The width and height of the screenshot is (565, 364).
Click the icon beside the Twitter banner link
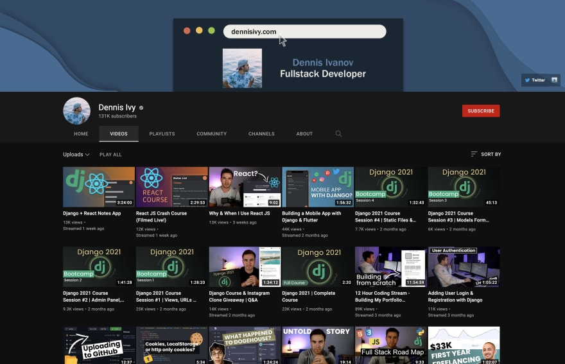(x=554, y=80)
